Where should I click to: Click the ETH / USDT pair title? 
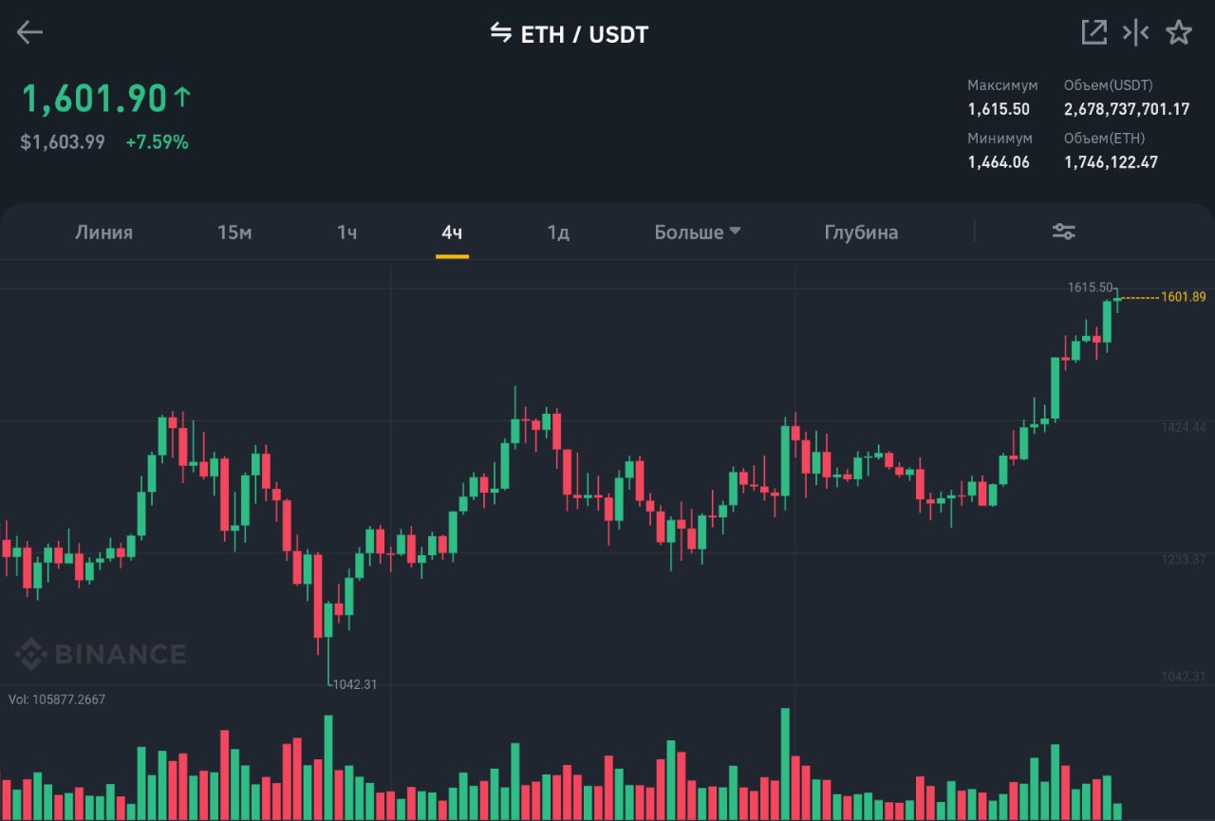point(584,35)
